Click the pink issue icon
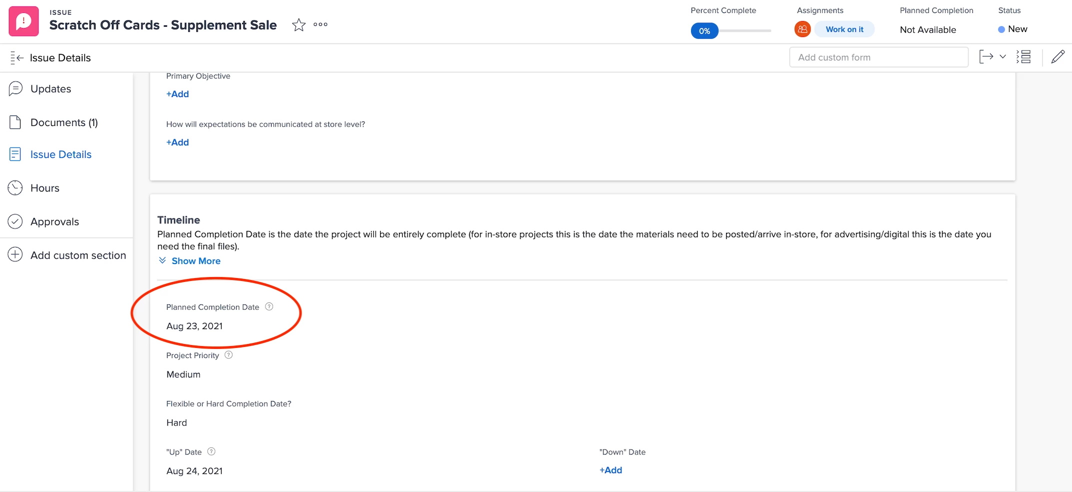The image size is (1072, 492). pyautogui.click(x=23, y=21)
